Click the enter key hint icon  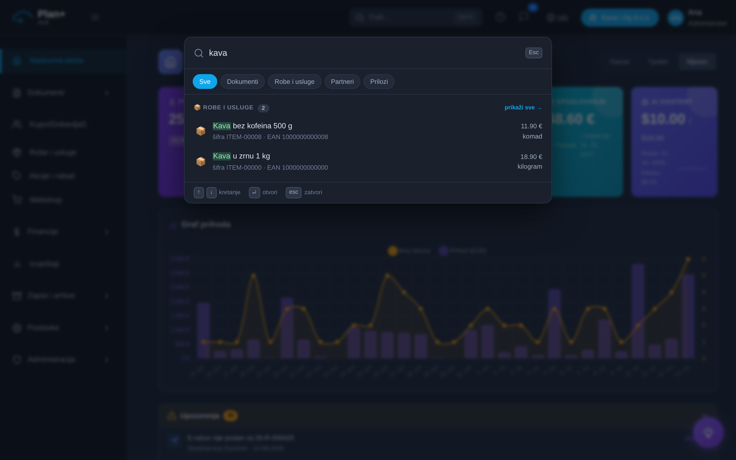(x=254, y=192)
